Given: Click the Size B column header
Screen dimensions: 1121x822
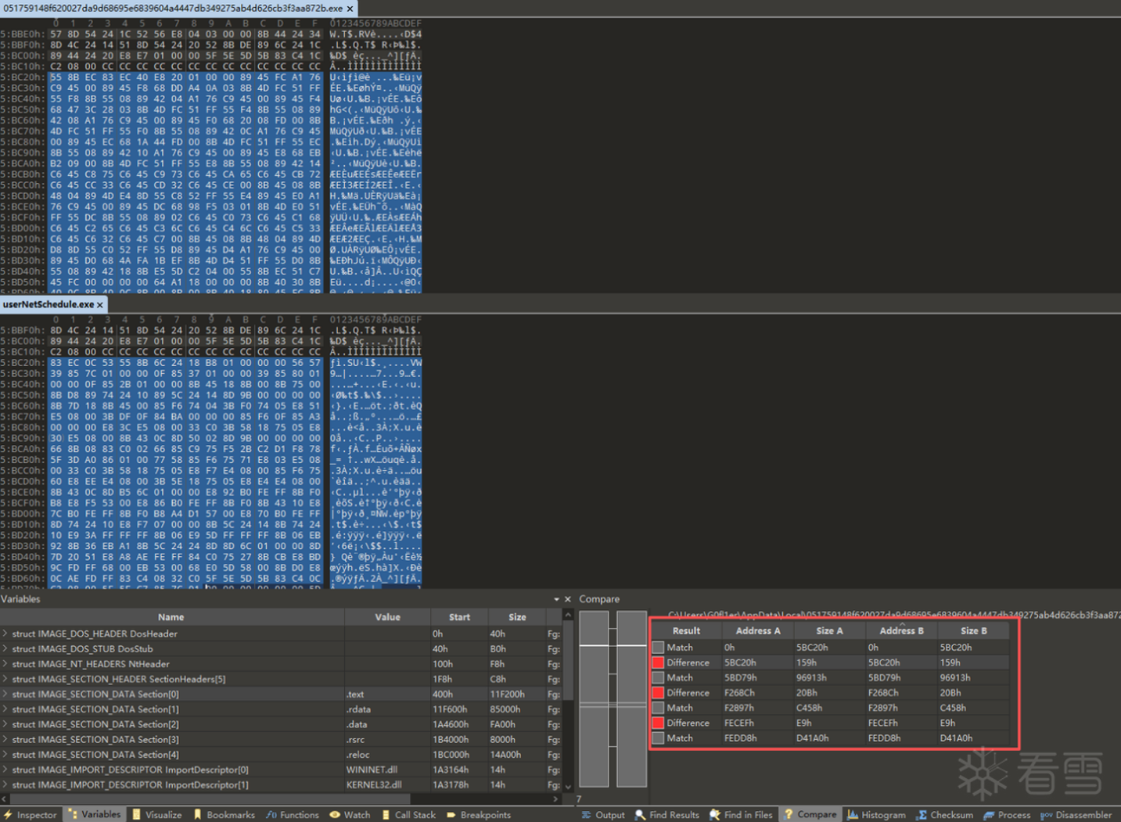Looking at the screenshot, I should click(973, 630).
